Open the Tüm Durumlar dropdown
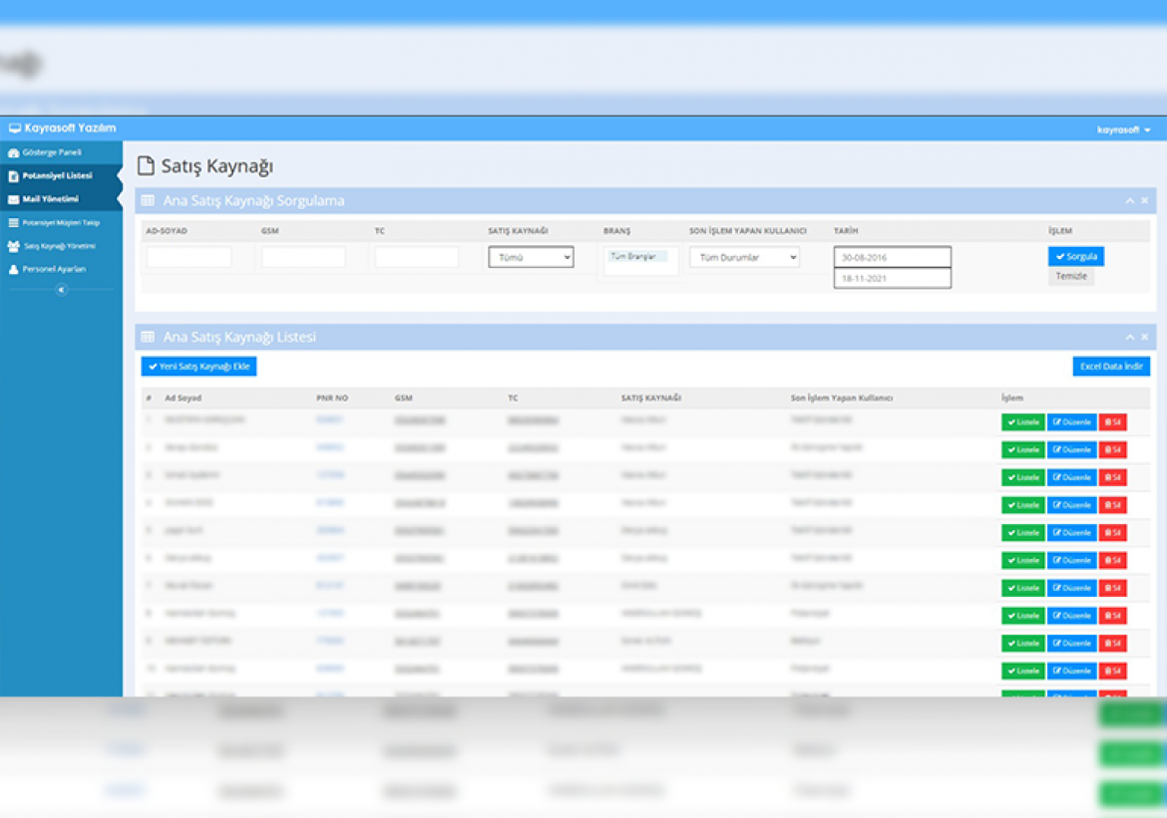 click(744, 257)
